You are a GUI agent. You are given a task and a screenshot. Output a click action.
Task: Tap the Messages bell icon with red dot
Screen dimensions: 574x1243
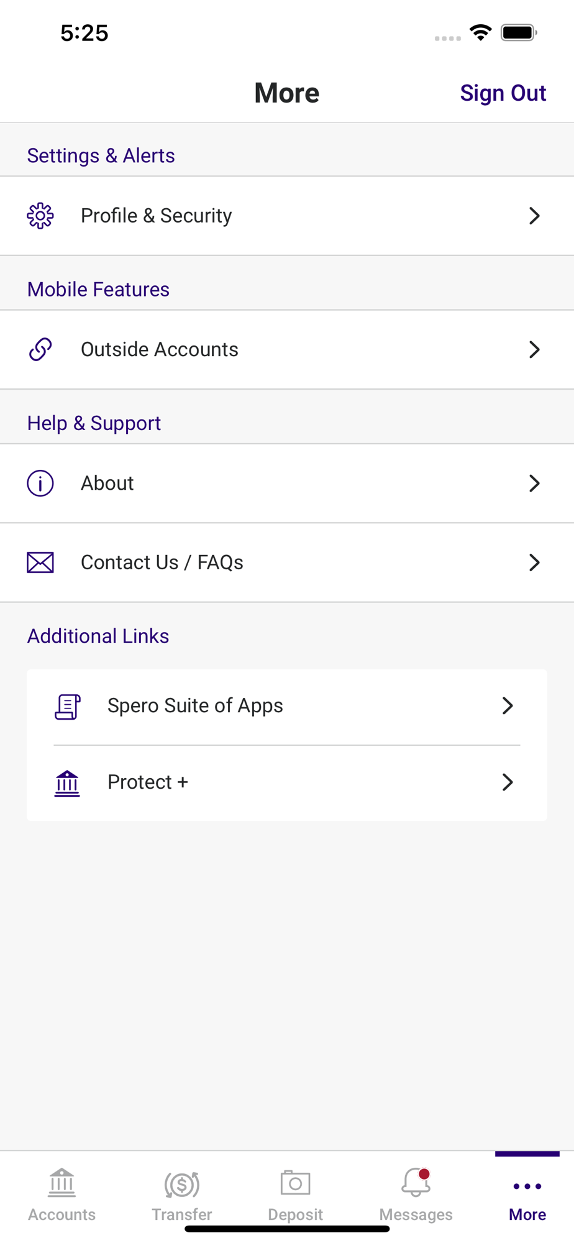pyautogui.click(x=416, y=1183)
